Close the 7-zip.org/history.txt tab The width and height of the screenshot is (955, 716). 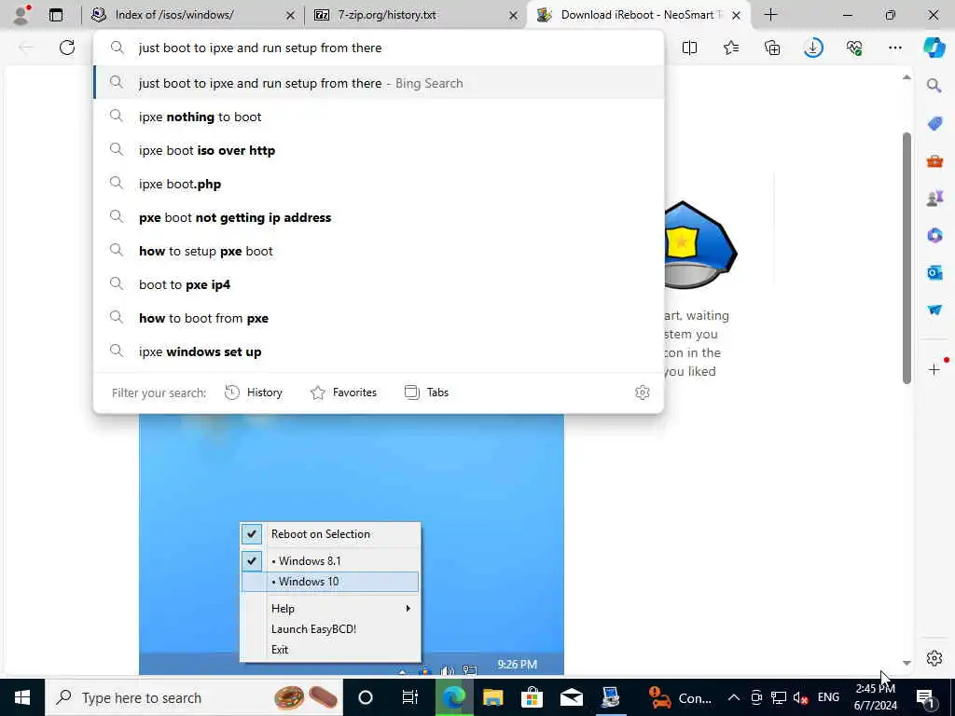[x=514, y=15]
